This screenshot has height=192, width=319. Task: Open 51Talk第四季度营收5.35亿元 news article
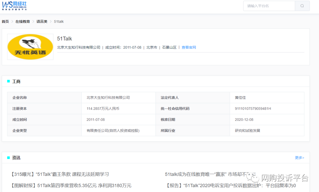(x=71, y=186)
